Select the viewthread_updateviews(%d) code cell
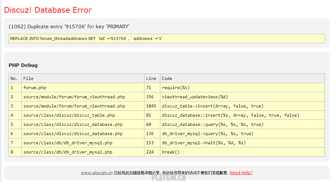 click(242, 97)
